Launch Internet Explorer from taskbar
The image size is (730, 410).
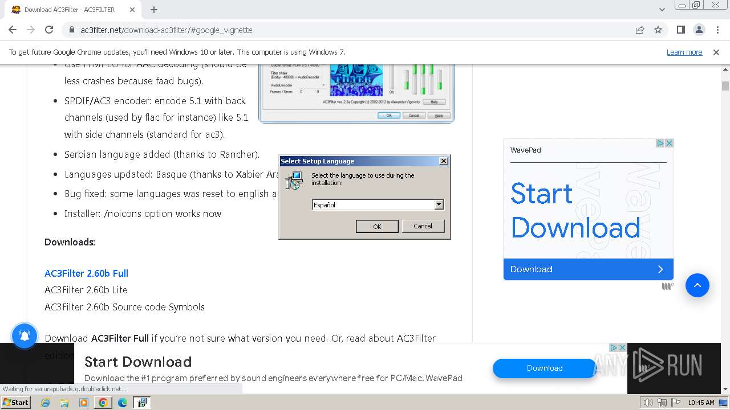(45, 403)
